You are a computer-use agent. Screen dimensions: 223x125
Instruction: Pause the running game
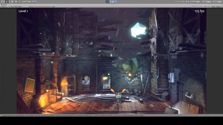pyautogui.click(x=111, y=2)
